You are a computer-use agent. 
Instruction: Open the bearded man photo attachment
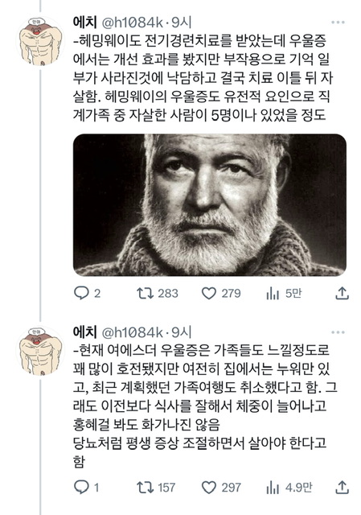[209, 204]
